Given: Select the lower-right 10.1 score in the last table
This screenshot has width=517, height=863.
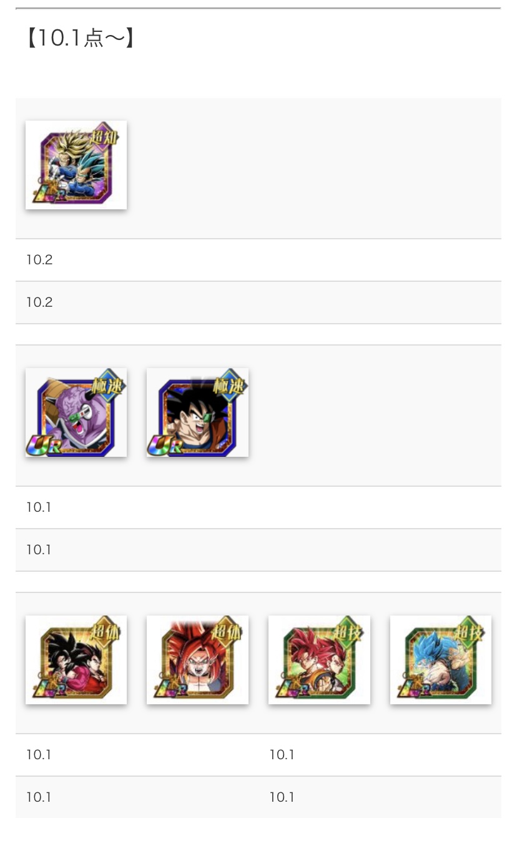Looking at the screenshot, I should coord(282,797).
